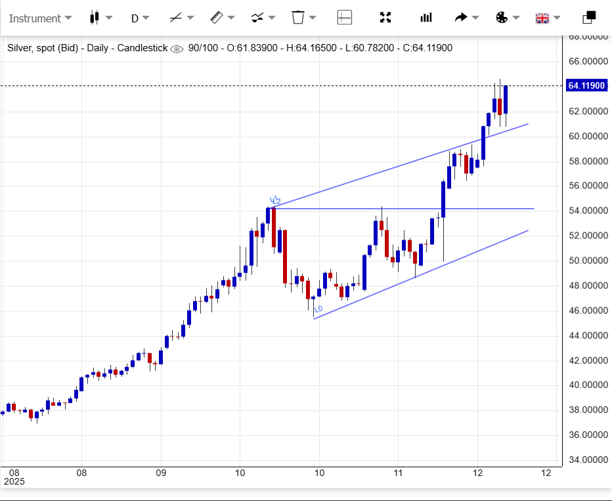Toggle the crosshair cursor icon

[345, 18]
